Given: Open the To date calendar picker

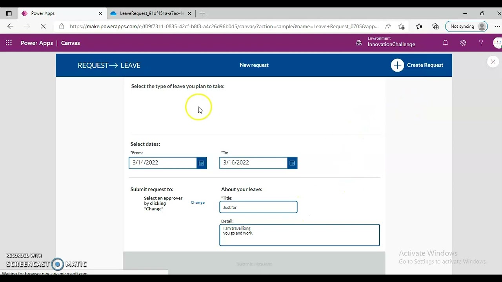Looking at the screenshot, I should point(292,163).
